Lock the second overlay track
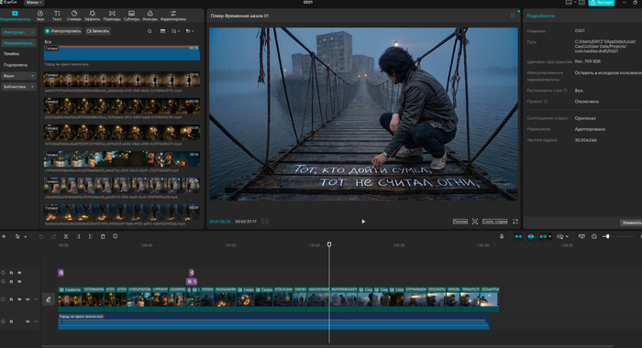Viewport: 642px width, 348px height. pyautogui.click(x=11, y=282)
